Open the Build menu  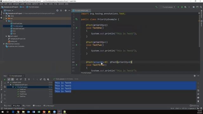tap(41, 4)
